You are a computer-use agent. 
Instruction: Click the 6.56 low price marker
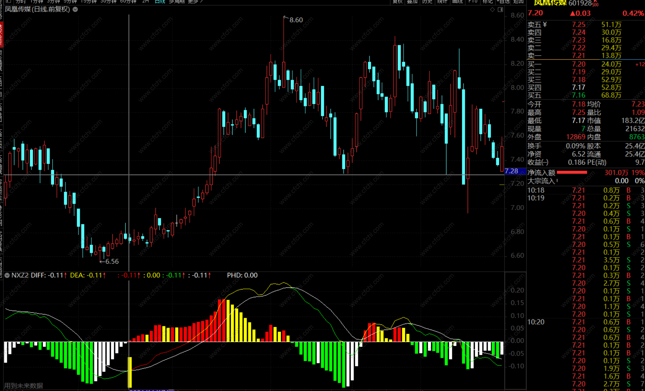coord(112,261)
